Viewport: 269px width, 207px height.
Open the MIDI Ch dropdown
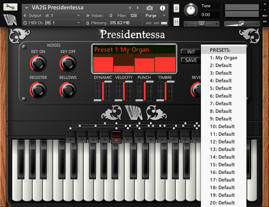(51, 22)
